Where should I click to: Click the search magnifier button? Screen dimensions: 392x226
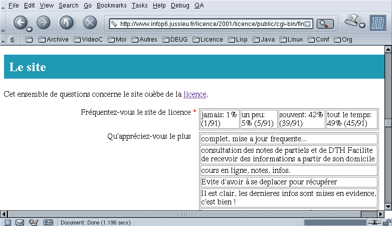pyautogui.click(x=325, y=24)
